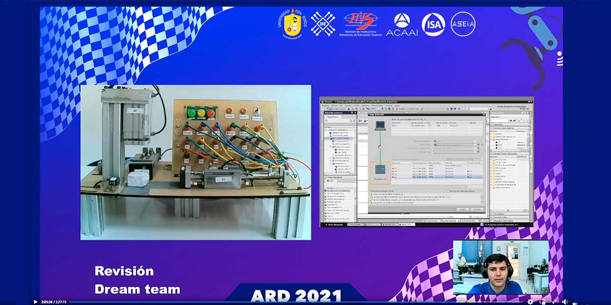611x305 pixels.
Task: Click the Universidad Don Bosco logo
Action: [x=292, y=23]
